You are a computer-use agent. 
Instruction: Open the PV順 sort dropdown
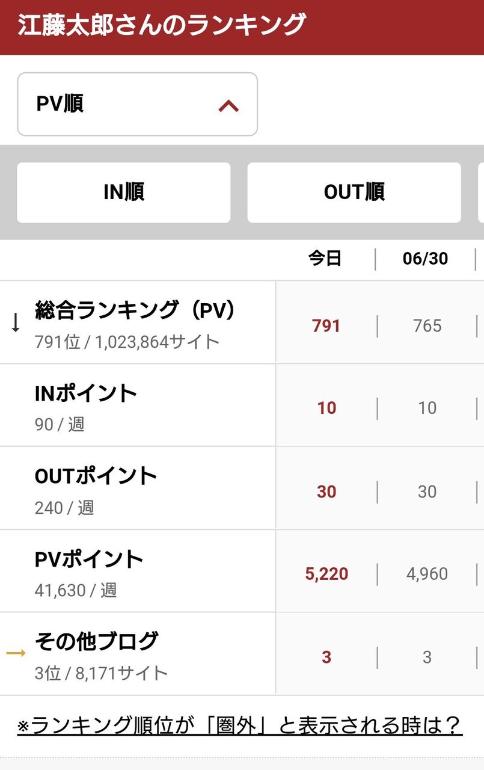(x=138, y=104)
